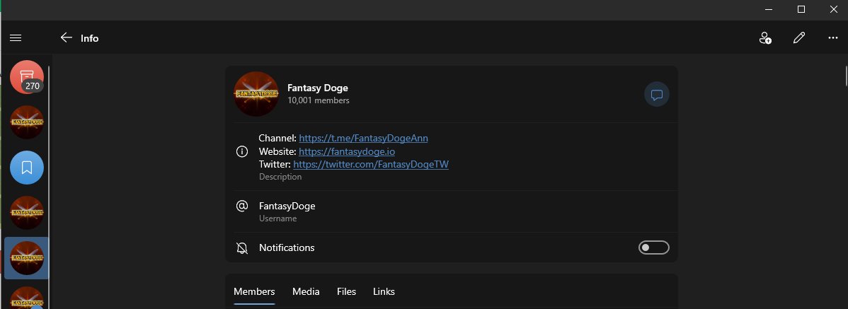Click the @ username icon
The width and height of the screenshot is (848, 309).
pyautogui.click(x=242, y=206)
